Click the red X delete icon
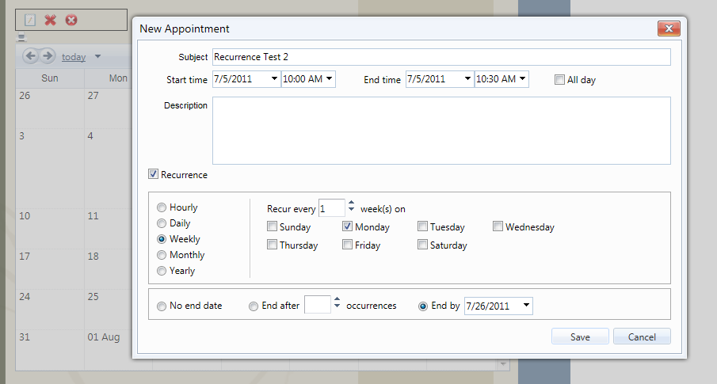717x384 pixels. 51,20
